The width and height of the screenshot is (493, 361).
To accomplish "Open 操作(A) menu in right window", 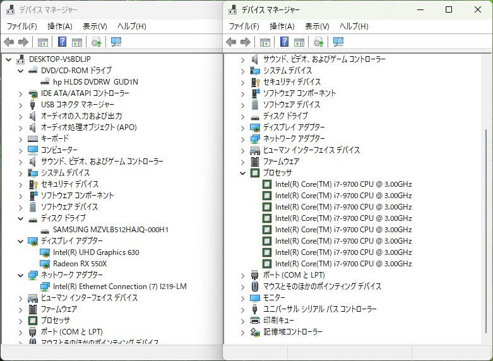I will 282,27.
